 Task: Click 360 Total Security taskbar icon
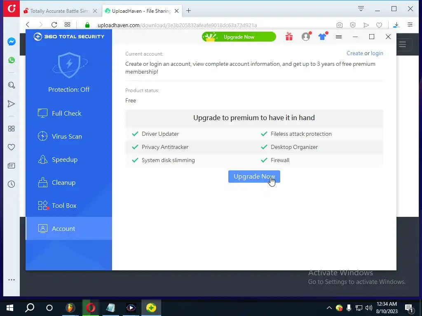(x=151, y=308)
